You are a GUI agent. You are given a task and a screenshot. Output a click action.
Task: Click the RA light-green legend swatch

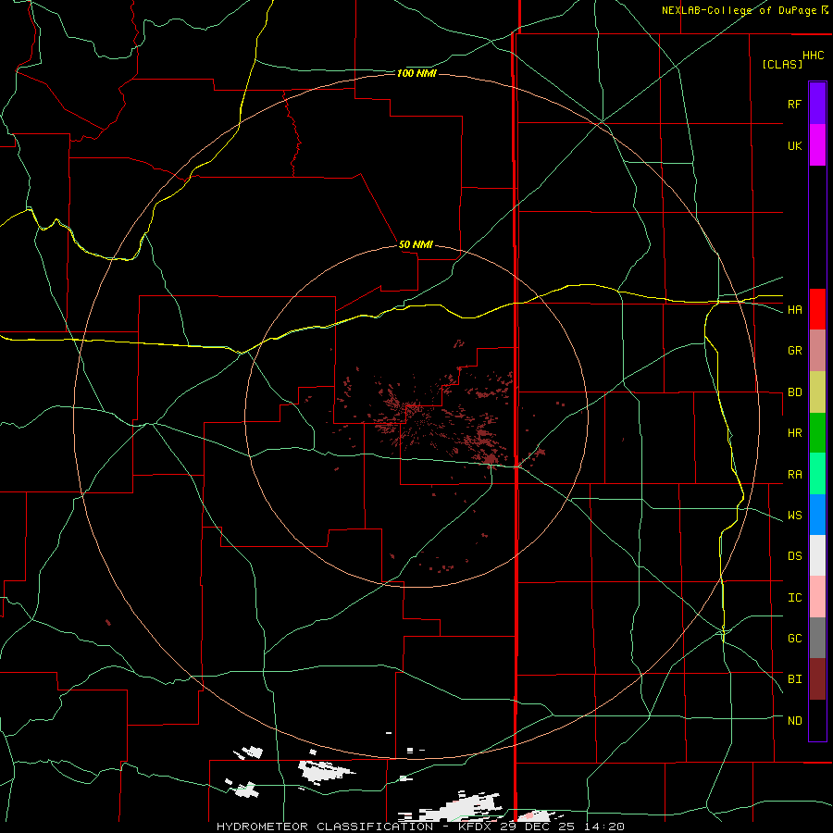tap(817, 474)
